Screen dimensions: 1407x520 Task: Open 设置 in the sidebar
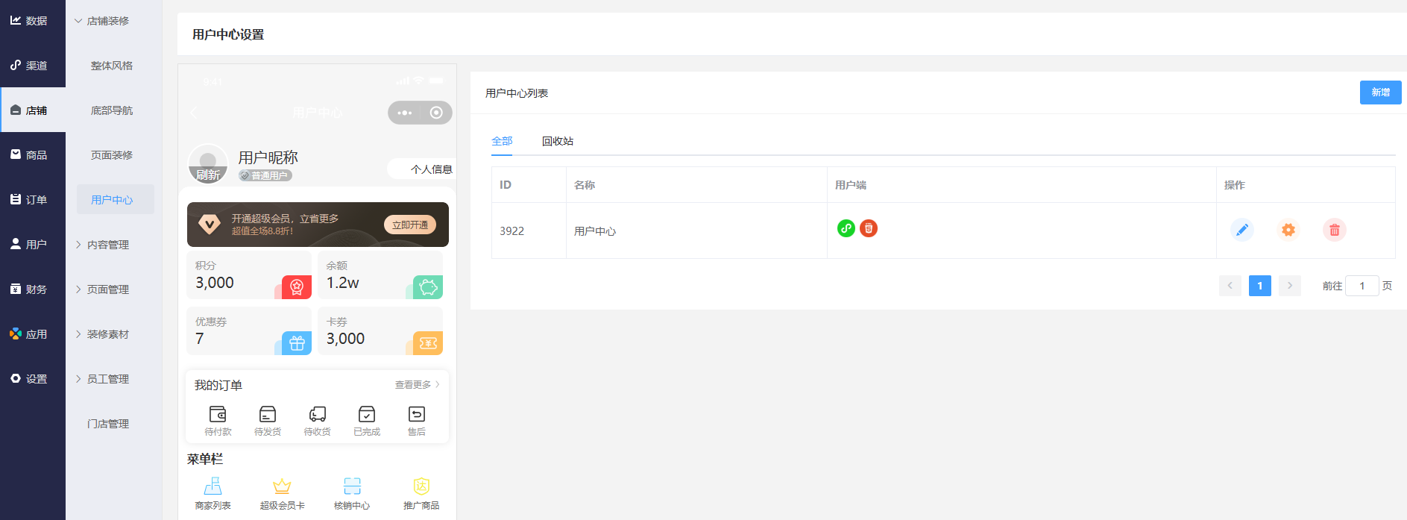point(33,379)
